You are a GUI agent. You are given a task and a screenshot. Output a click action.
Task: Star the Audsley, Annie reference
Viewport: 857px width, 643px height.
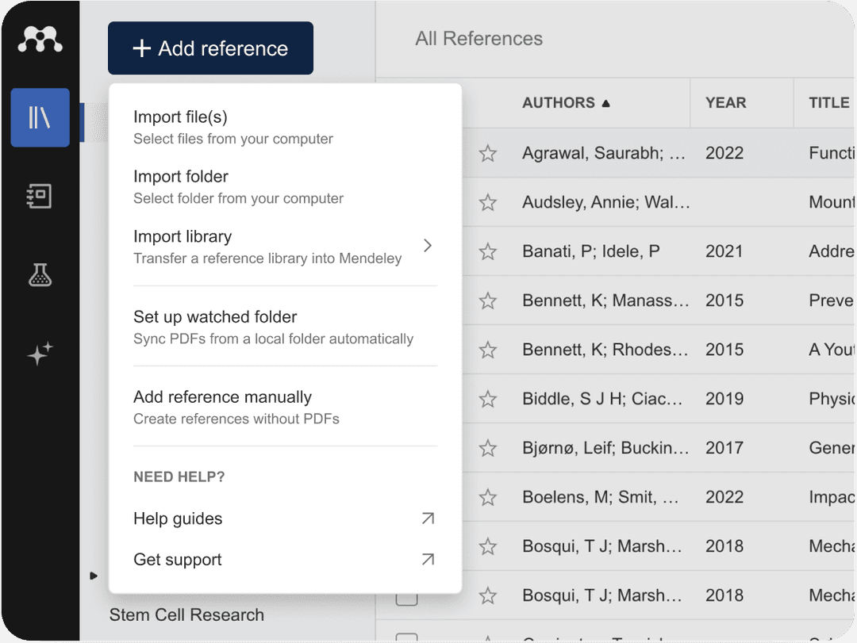click(x=487, y=203)
